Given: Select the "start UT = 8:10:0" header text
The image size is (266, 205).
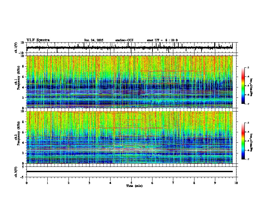Looking at the screenshot, I should [162, 40].
